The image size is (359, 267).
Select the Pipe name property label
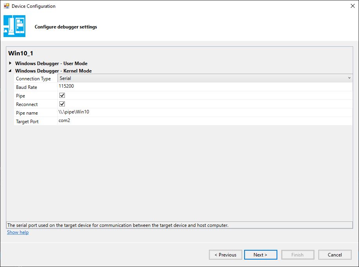[x=27, y=113]
